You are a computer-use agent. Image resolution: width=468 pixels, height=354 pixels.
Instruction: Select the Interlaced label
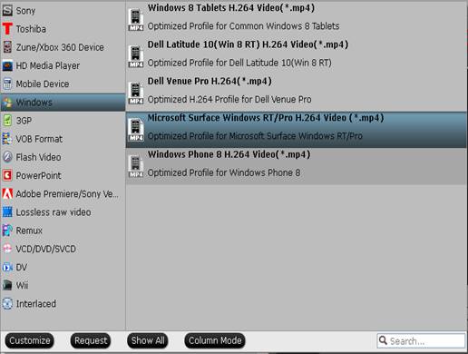tap(36, 304)
